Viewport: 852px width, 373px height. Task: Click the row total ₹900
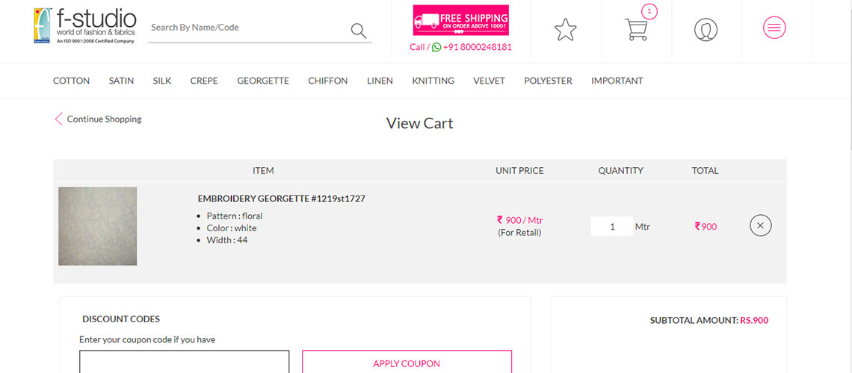706,227
